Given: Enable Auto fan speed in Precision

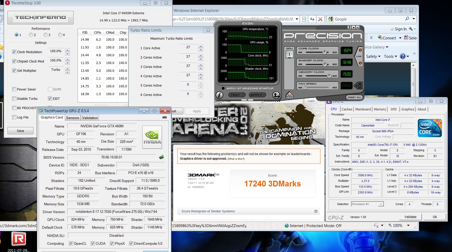Looking at the screenshot, I should 358,86.
